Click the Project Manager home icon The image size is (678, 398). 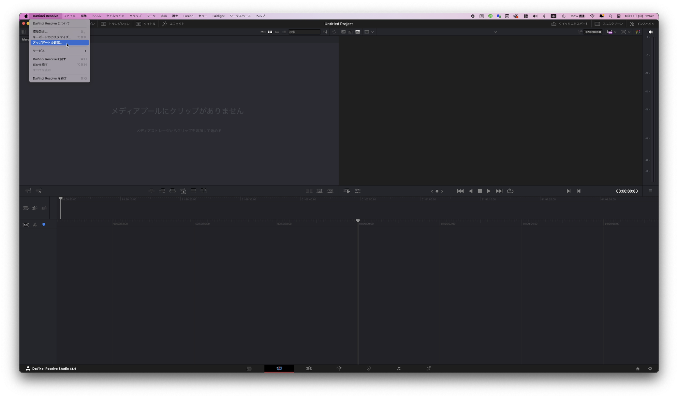[638, 368]
